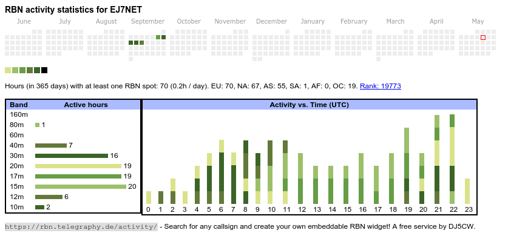Click the small 80m bar square
528x236 pixels.
tap(38, 125)
